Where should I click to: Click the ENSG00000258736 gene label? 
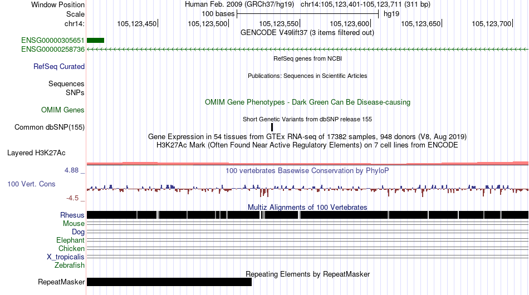pyautogui.click(x=53, y=49)
